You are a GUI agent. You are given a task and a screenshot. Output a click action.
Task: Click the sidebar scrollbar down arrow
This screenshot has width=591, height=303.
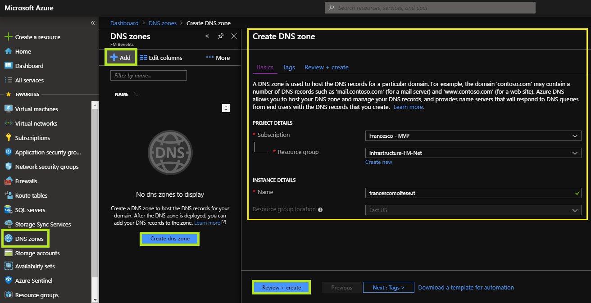coord(95,299)
